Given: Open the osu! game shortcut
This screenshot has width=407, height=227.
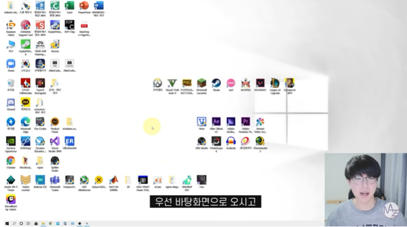Looking at the screenshot, I should coord(231,84).
